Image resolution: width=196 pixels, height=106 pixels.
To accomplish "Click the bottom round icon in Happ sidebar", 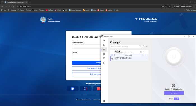I will (x=104, y=101).
